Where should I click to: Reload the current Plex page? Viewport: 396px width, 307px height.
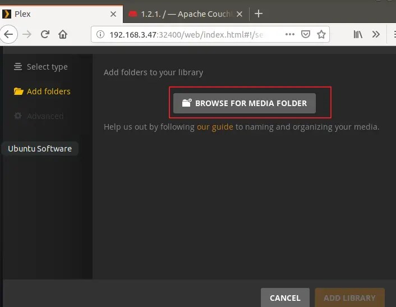45,34
